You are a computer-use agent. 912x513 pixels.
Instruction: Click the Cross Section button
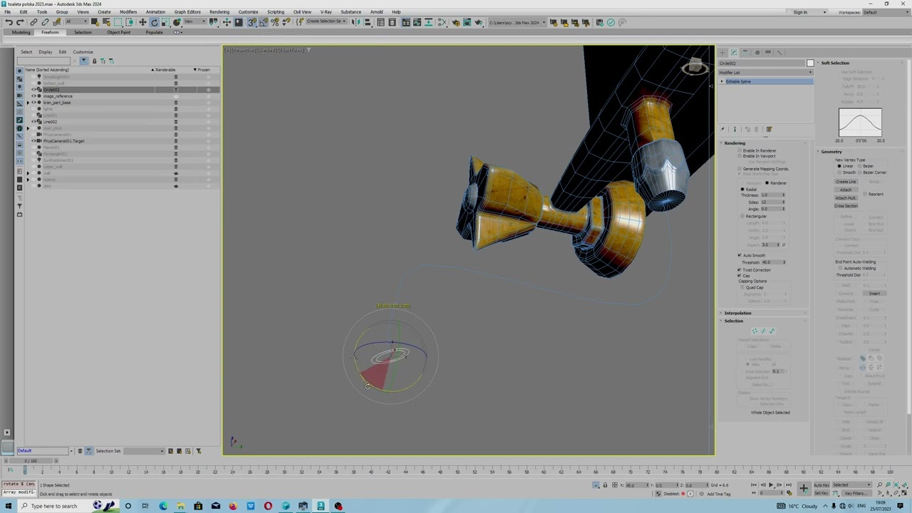coord(846,206)
